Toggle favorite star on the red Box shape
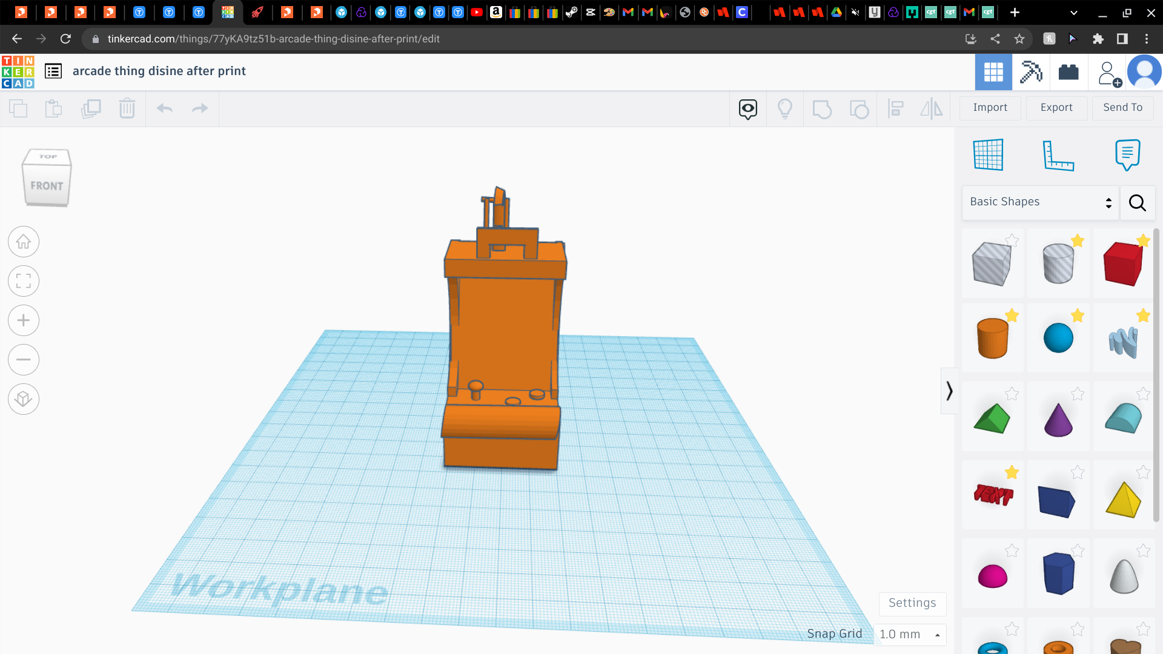Viewport: 1163px width, 654px height. pos(1144,242)
